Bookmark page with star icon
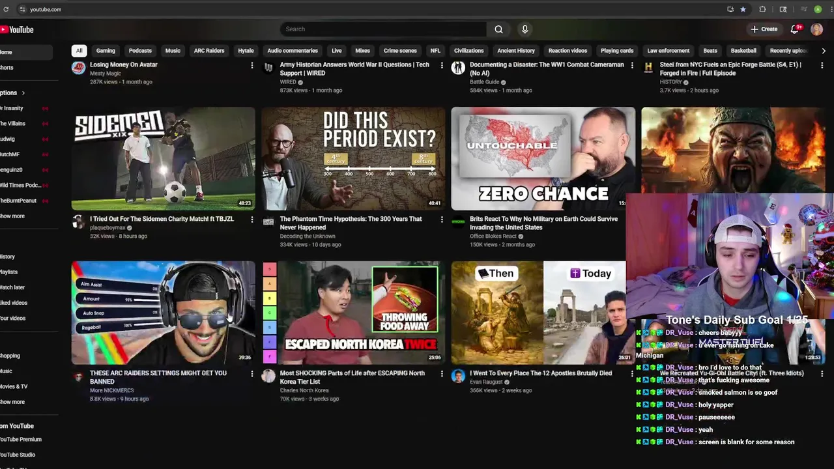 point(743,9)
